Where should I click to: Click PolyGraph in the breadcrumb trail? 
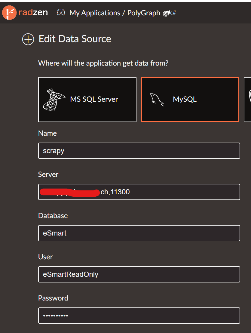tap(143, 13)
